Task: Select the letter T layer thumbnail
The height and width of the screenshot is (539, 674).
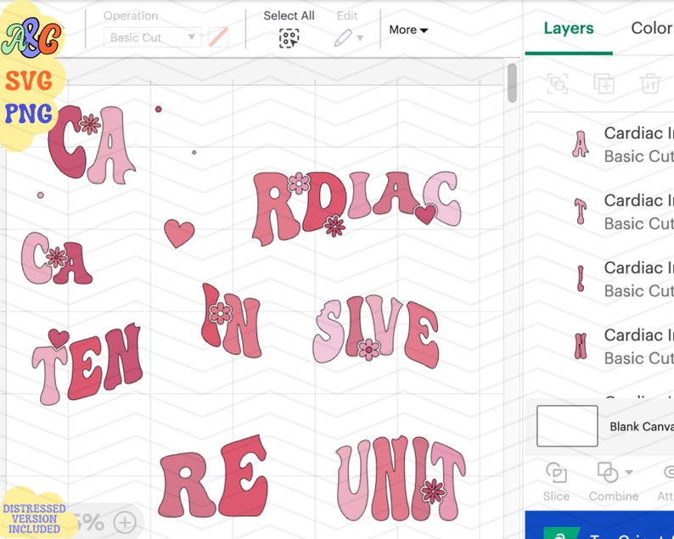Action: [x=581, y=211]
